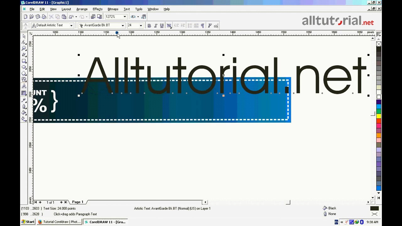Toggle the bulleted list button
Image resolution: width=402 pixels, height=226 pixels.
190,25
